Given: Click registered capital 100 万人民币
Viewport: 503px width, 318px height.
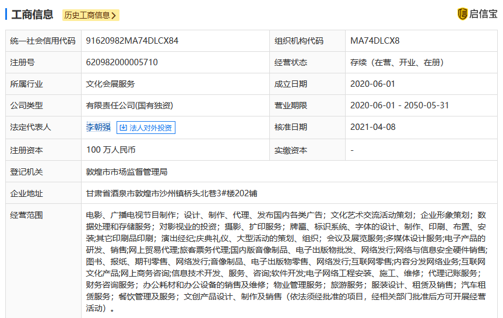Looking at the screenshot, I should (111, 150).
